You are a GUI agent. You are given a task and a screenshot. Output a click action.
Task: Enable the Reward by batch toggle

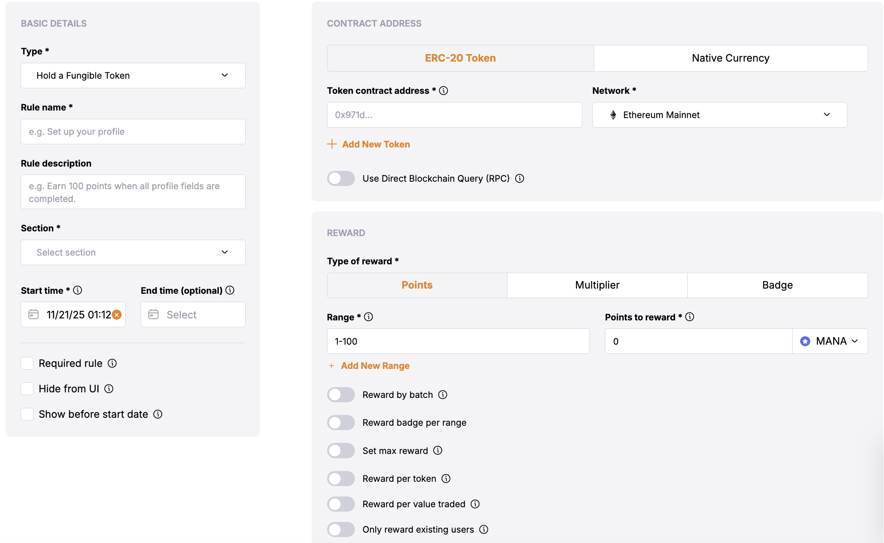(341, 394)
